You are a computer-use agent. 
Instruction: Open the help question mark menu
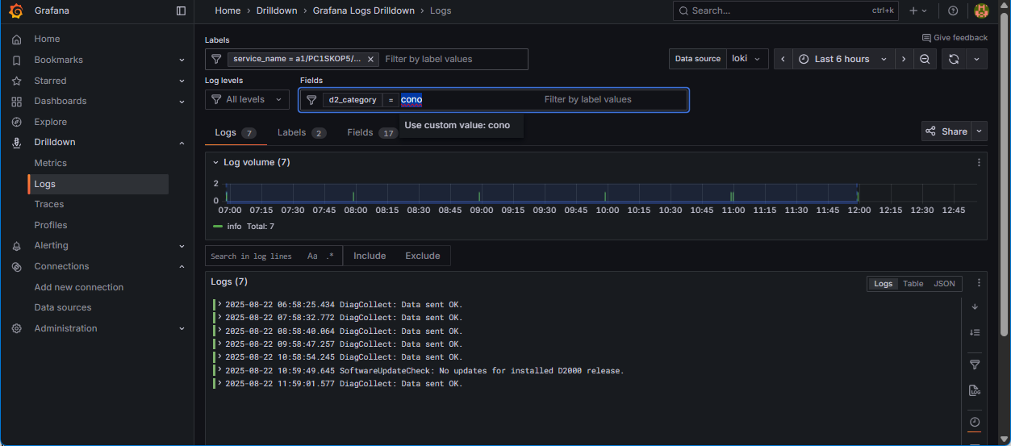(x=953, y=10)
